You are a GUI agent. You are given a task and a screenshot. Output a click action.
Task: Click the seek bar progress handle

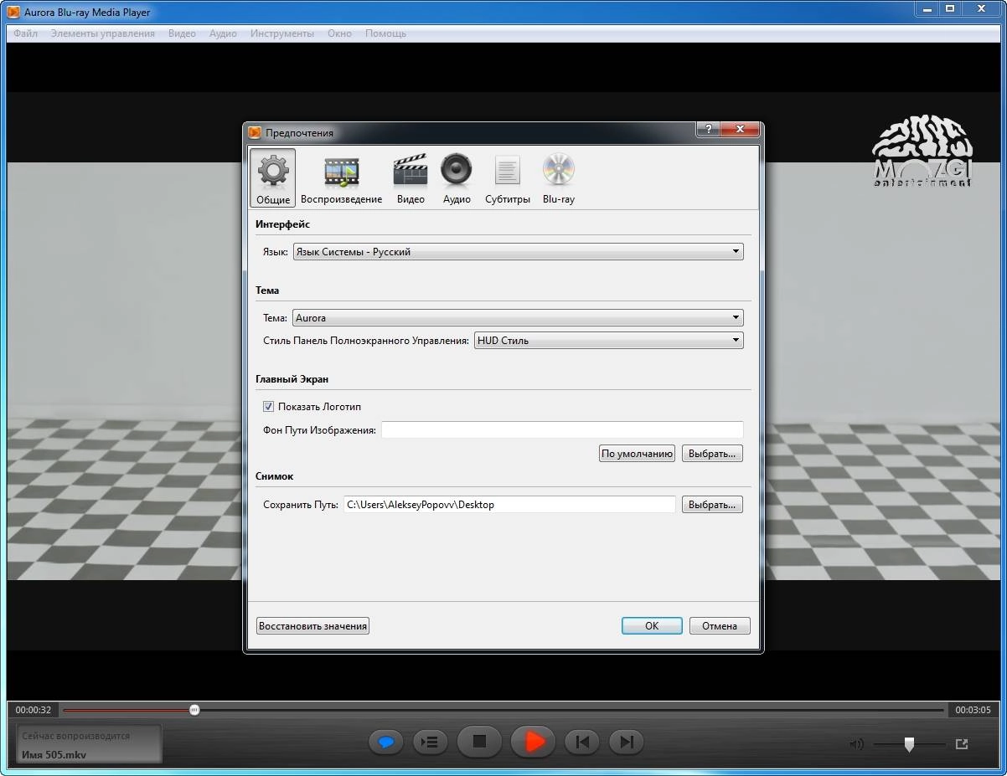click(194, 710)
